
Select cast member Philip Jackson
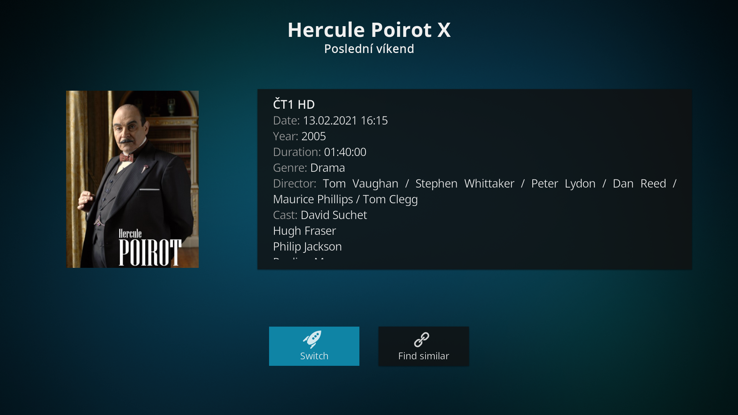pos(307,246)
